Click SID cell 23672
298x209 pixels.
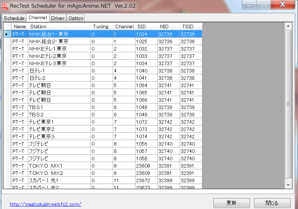pyautogui.click(x=146, y=180)
